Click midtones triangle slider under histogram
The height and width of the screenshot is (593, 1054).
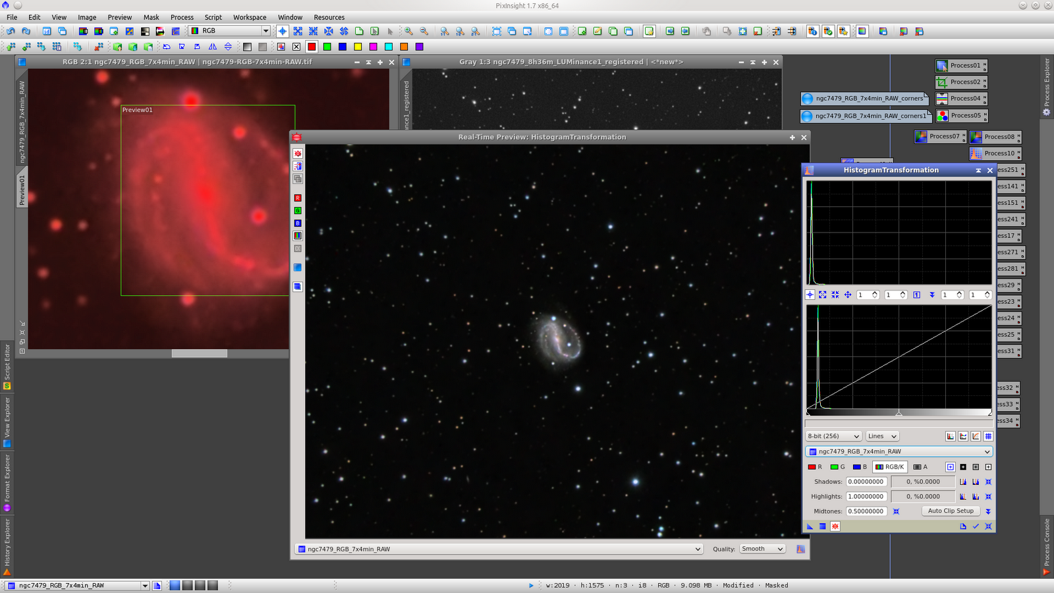[899, 413]
